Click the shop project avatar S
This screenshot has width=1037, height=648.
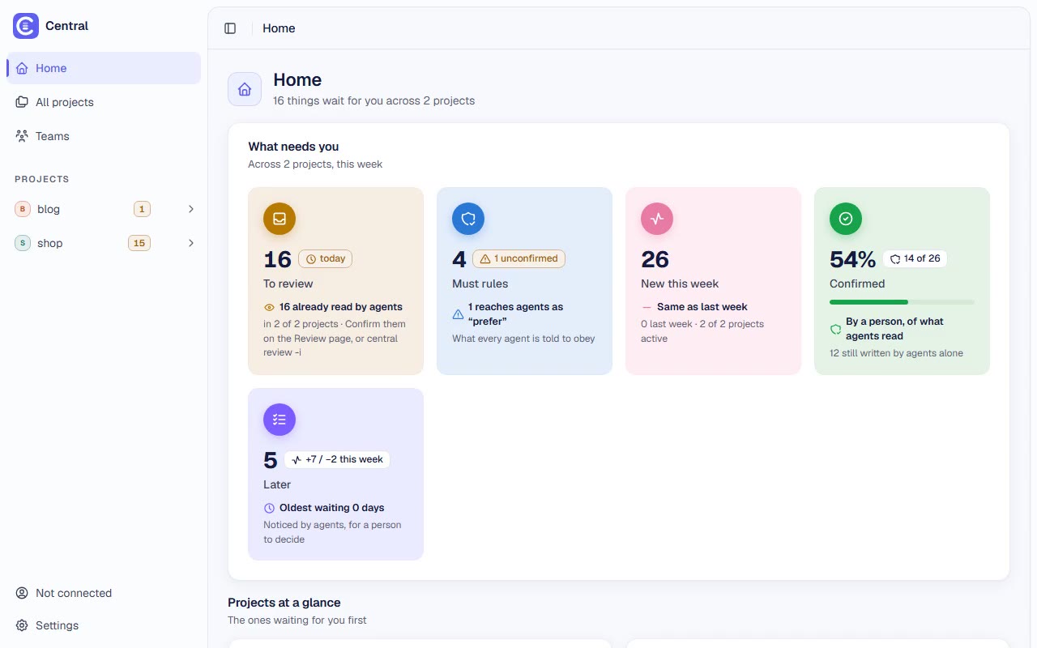coord(23,243)
